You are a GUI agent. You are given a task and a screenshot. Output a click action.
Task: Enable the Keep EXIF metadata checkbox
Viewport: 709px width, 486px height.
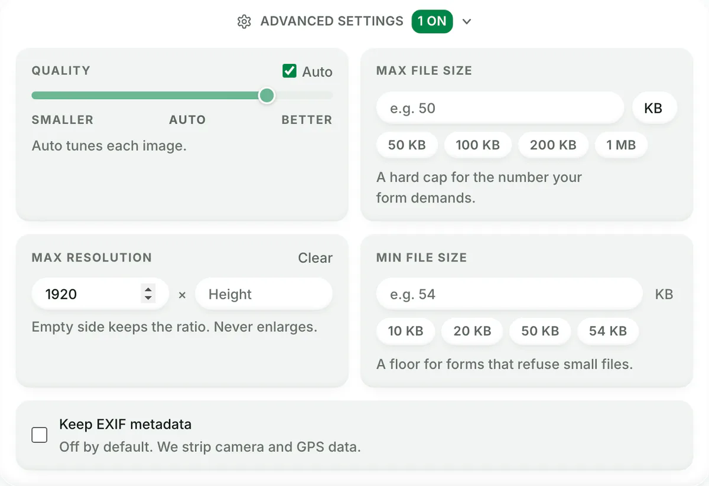coord(40,435)
